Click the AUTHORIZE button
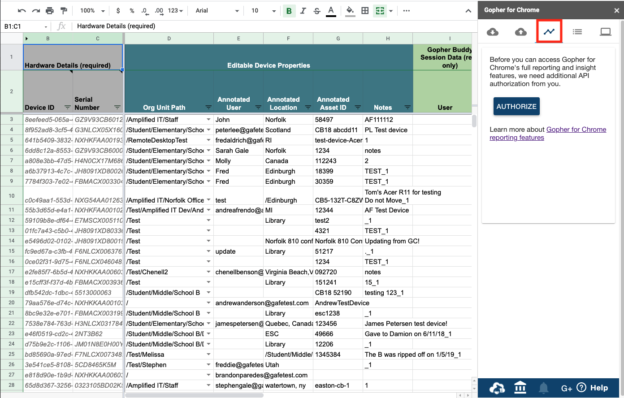The image size is (624, 398). tap(516, 106)
